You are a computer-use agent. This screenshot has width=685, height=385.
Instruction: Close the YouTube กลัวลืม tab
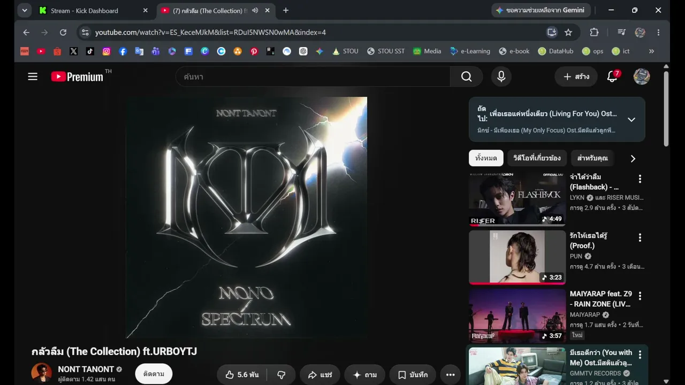(267, 10)
